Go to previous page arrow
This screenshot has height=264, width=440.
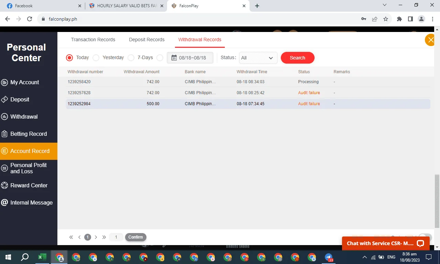(79, 237)
